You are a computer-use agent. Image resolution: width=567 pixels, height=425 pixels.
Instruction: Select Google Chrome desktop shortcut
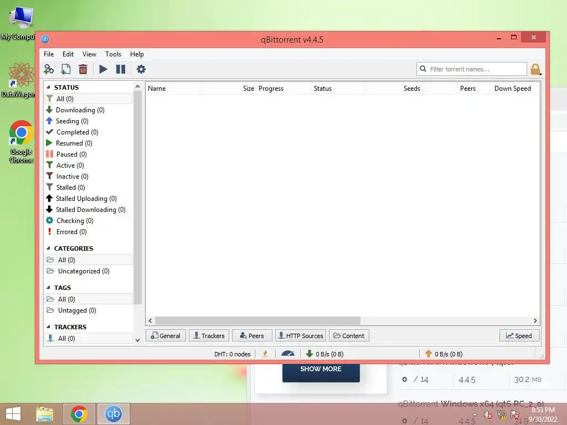(22, 142)
